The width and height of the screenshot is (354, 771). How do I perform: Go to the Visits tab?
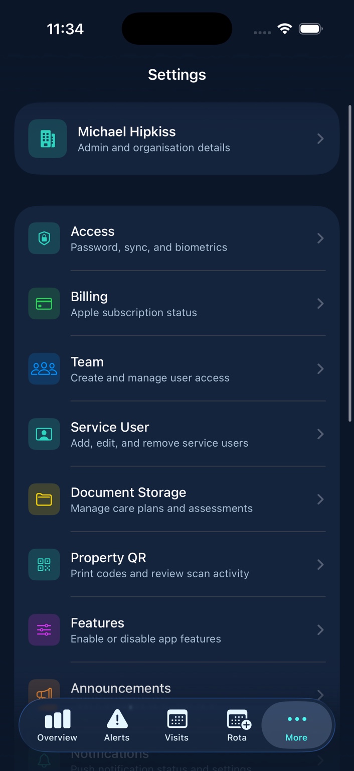point(176,726)
